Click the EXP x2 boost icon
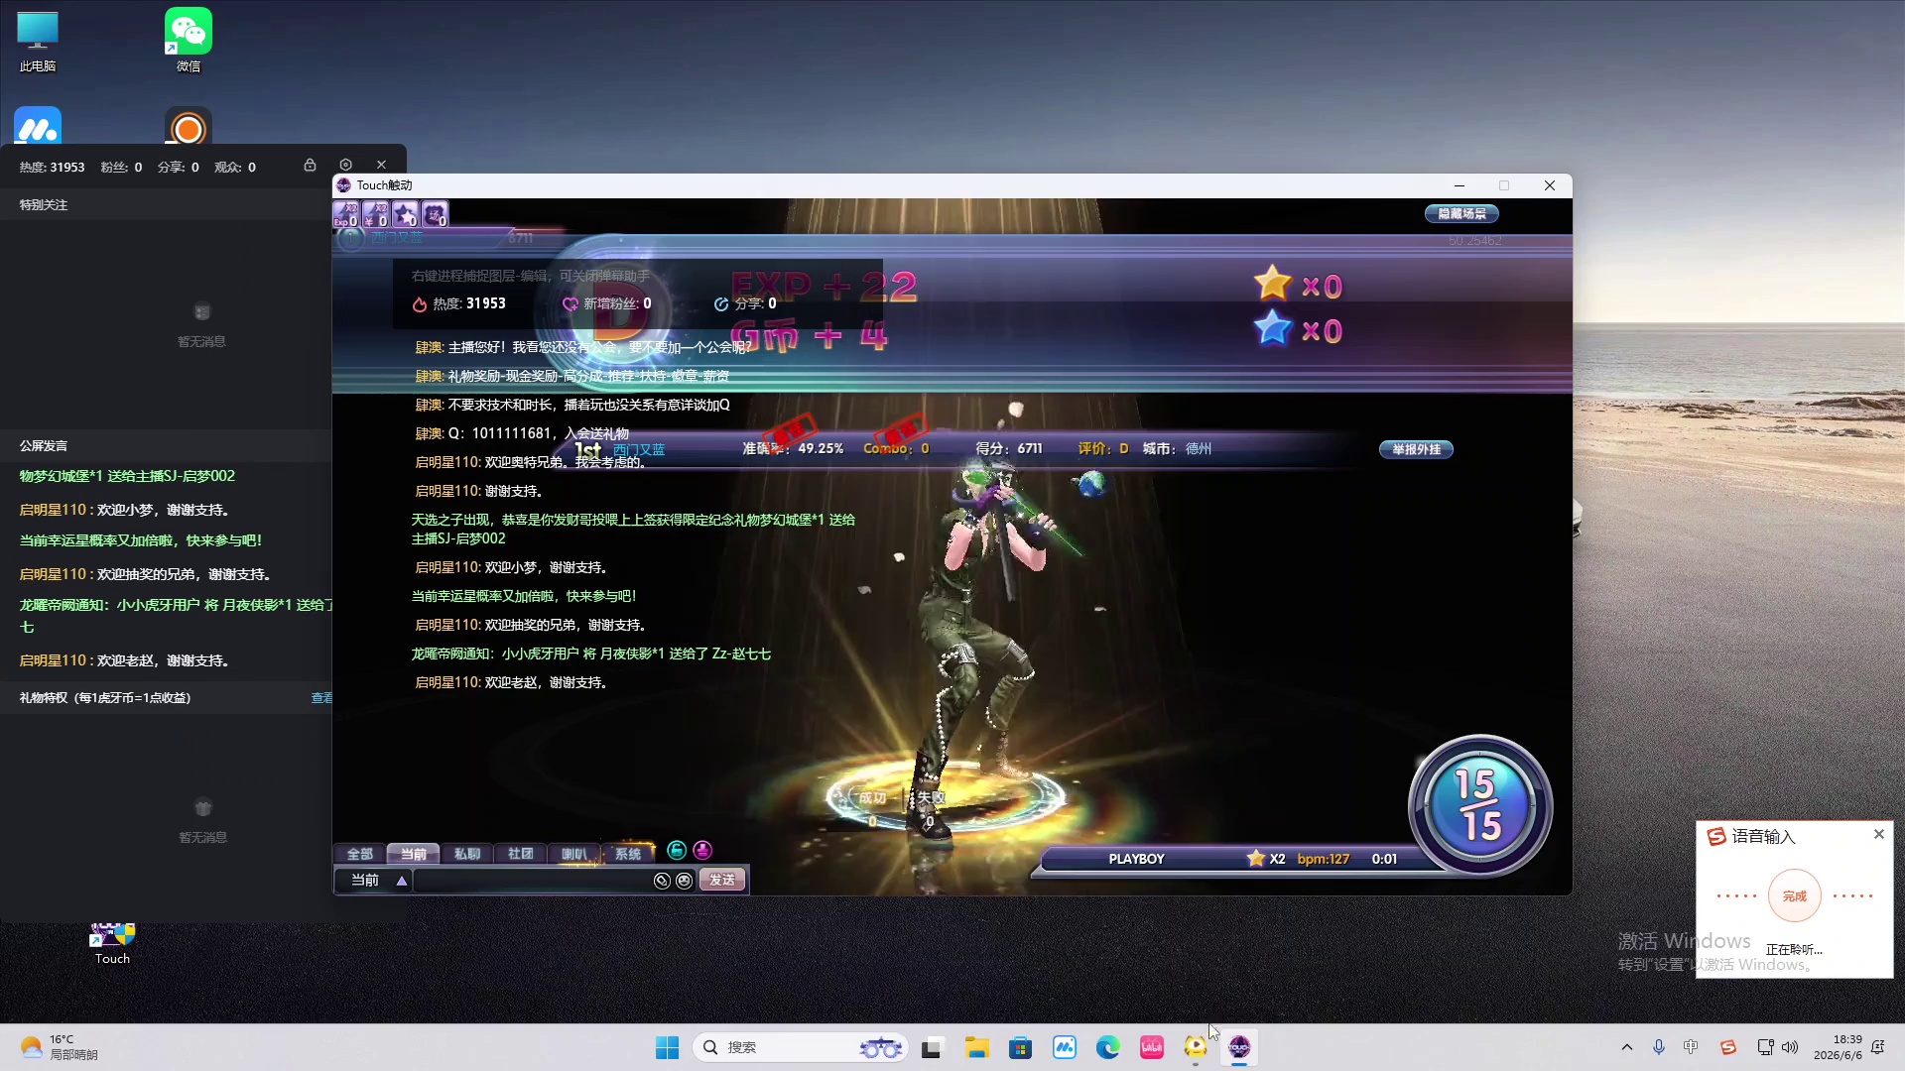 pos(345,214)
